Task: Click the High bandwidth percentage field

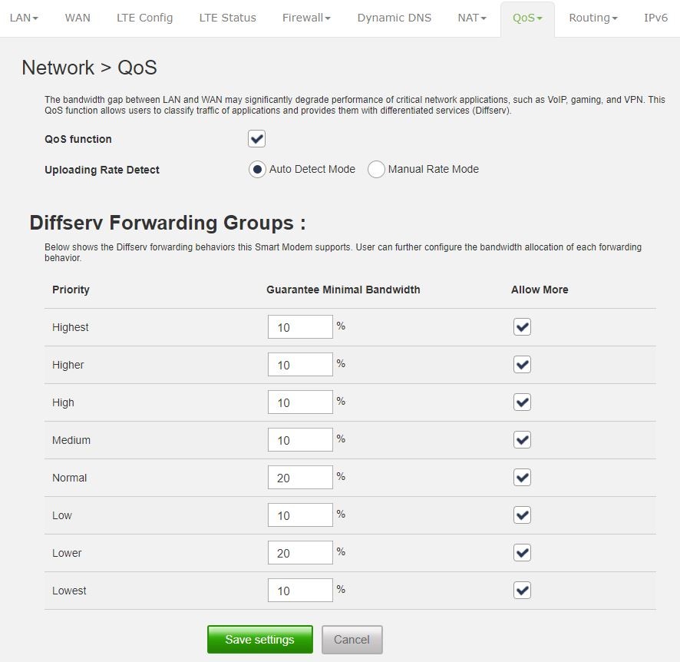Action: (x=300, y=402)
